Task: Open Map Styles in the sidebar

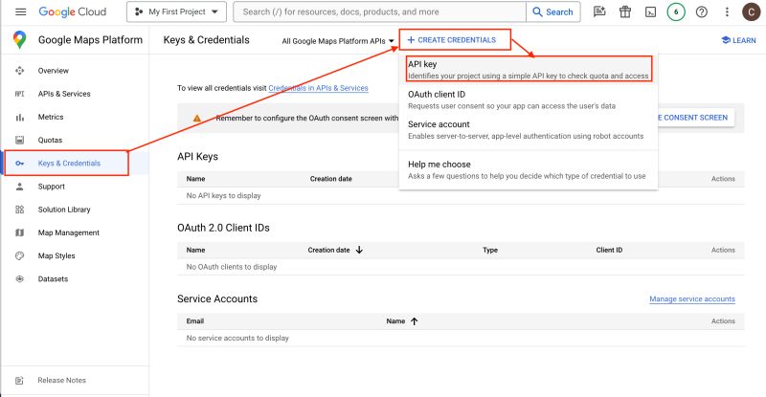Action: click(56, 255)
